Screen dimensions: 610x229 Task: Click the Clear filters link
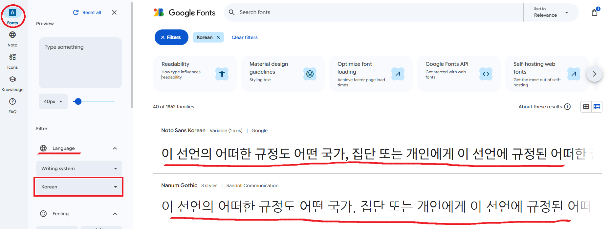click(x=245, y=37)
